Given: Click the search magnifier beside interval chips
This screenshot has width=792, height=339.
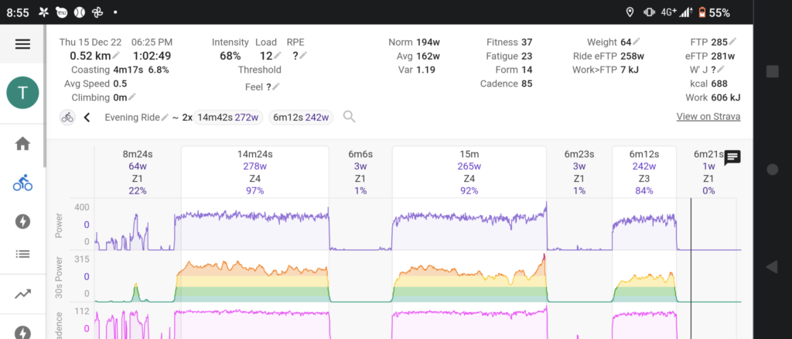Looking at the screenshot, I should [350, 117].
